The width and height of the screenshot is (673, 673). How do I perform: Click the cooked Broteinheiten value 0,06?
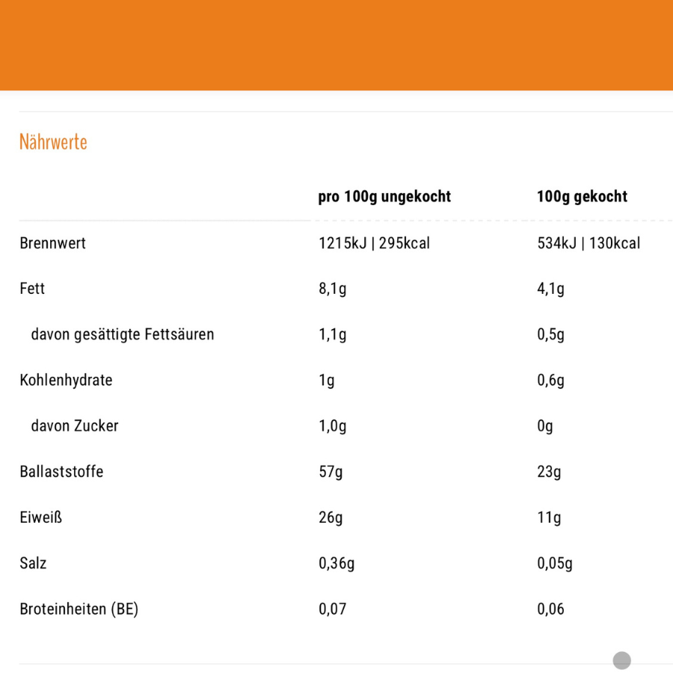point(550,609)
